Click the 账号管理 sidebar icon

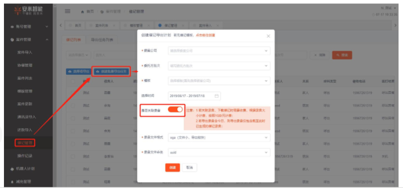click(12, 27)
